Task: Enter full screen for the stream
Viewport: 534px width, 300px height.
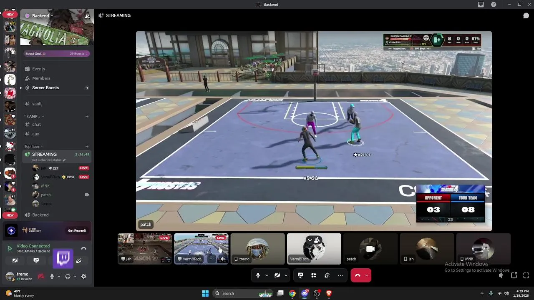Action: tap(526, 275)
